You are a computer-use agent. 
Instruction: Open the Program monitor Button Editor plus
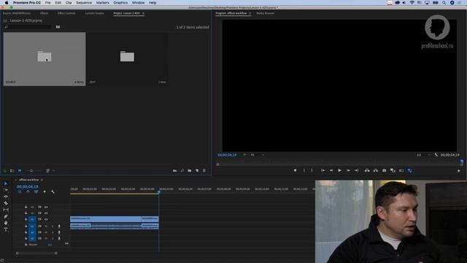pos(459,171)
